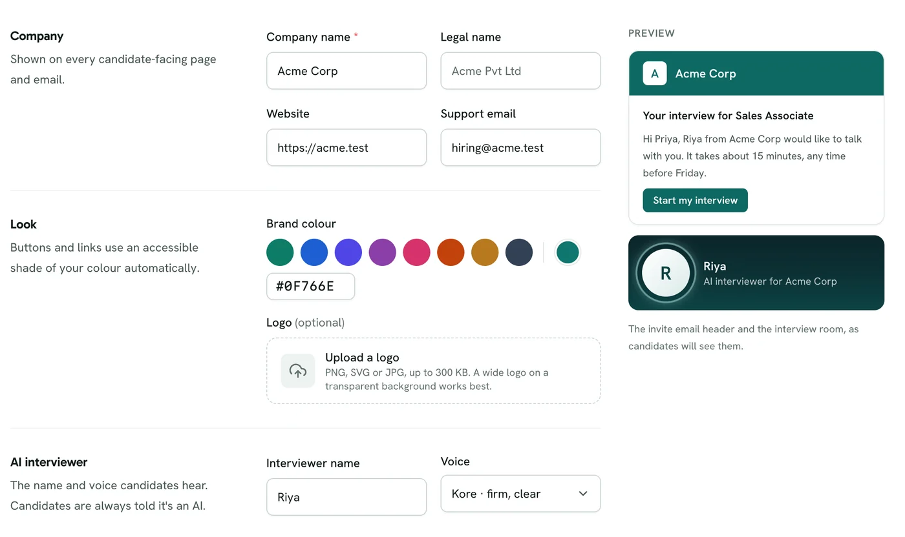Focus the Website input field
This screenshot has width=905, height=537.
346,148
